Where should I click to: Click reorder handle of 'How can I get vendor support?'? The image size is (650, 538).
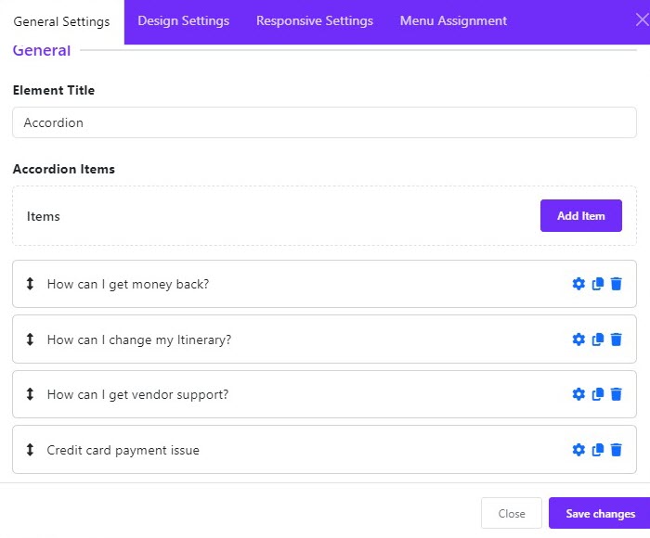point(30,394)
